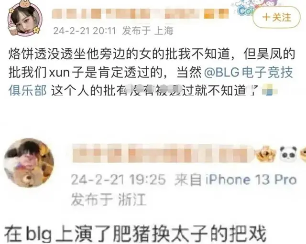Open the second poster's pixelated username

(x=163, y=153)
